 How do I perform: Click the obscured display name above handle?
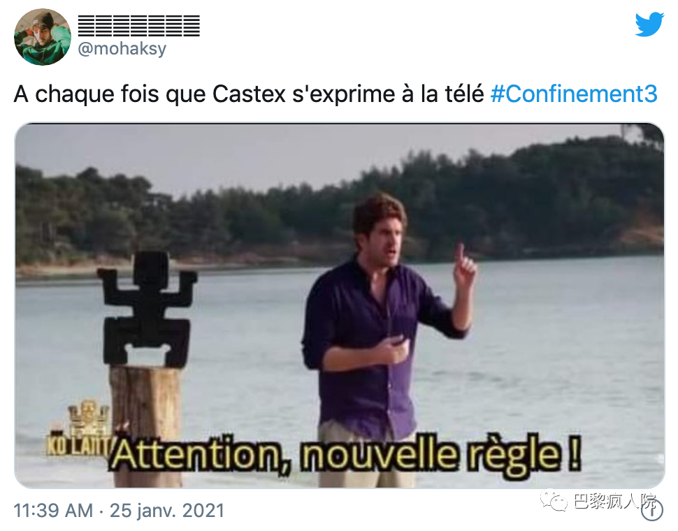(x=139, y=25)
